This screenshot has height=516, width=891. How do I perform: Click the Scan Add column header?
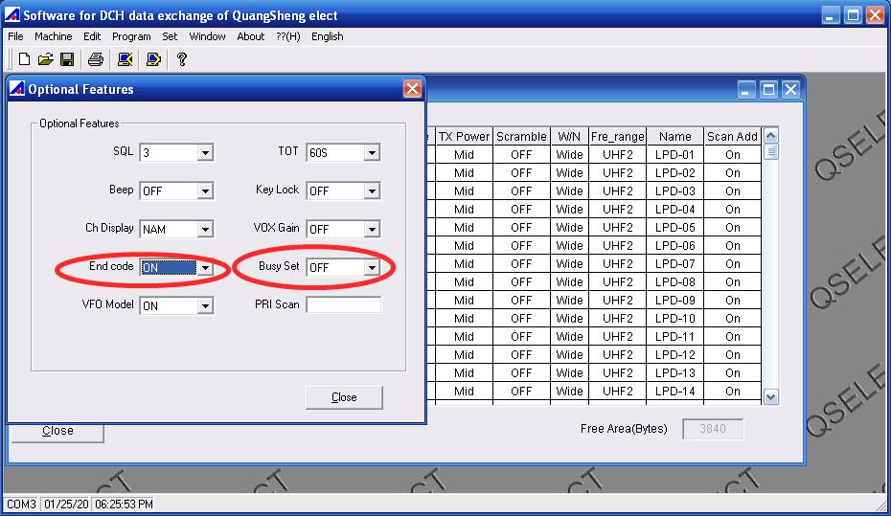pos(733,136)
